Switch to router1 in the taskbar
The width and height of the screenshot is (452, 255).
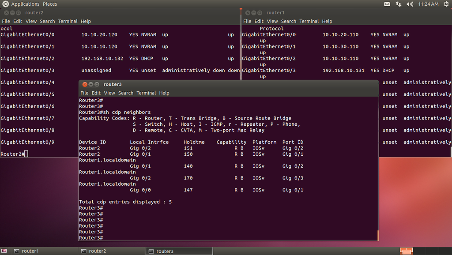pyautogui.click(x=44, y=251)
